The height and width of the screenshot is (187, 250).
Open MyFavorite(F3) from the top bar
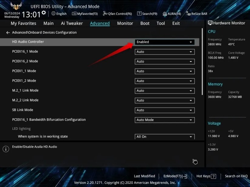(x=85, y=14)
